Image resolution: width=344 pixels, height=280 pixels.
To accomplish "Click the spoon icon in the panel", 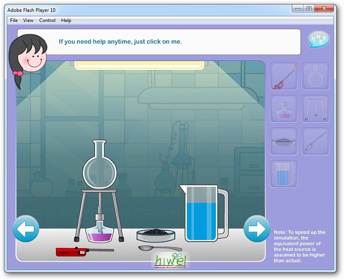I will tap(315, 141).
